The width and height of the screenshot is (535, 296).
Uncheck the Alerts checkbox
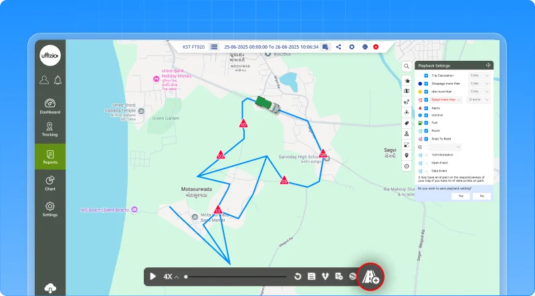[426, 108]
